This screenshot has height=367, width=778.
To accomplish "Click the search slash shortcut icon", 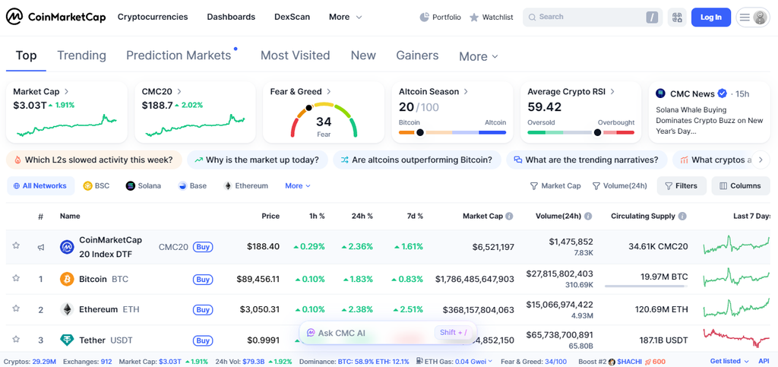I will (x=652, y=17).
